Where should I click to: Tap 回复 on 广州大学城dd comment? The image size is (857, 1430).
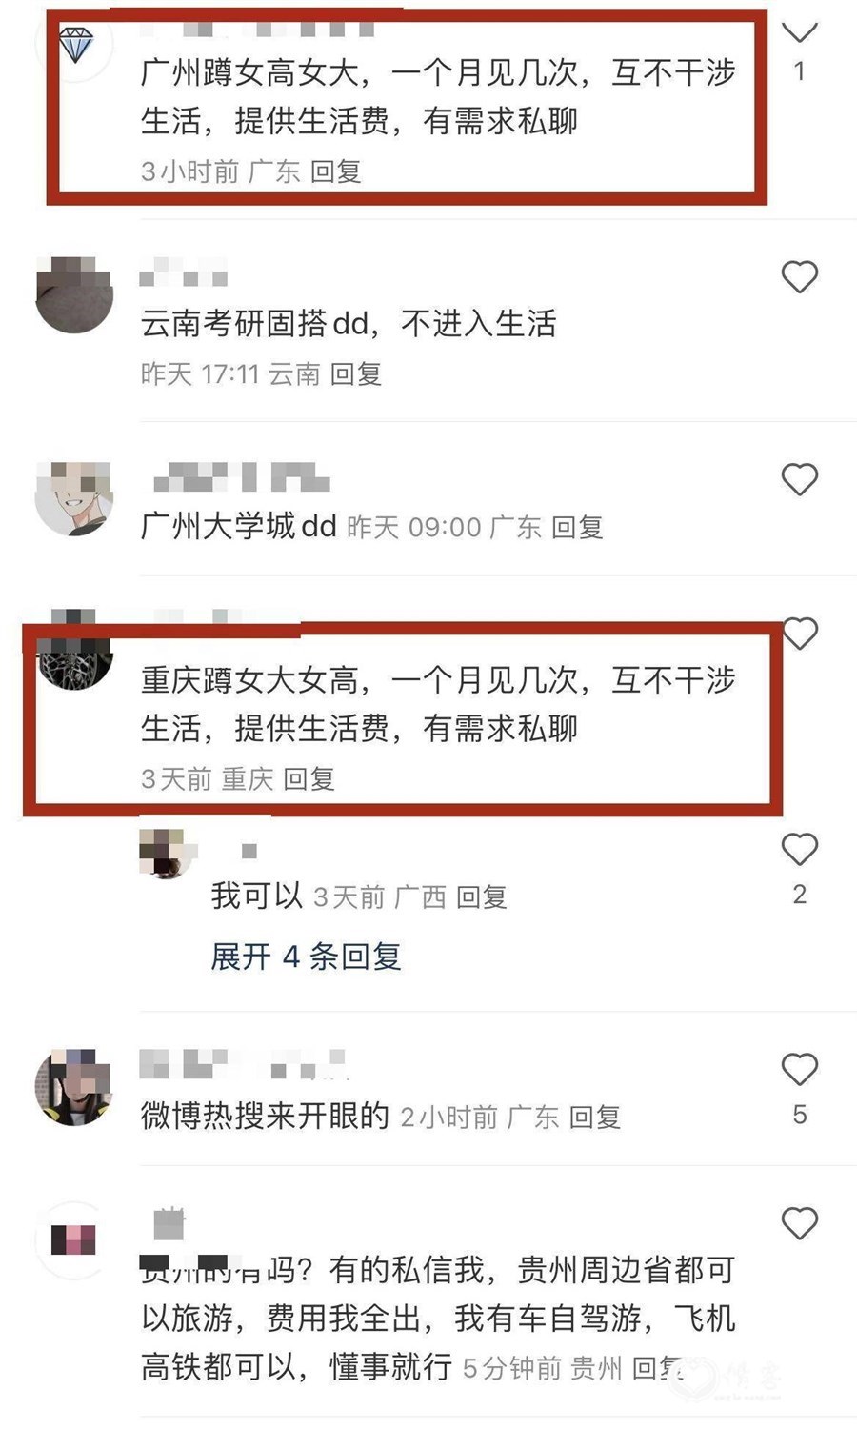pos(577,527)
